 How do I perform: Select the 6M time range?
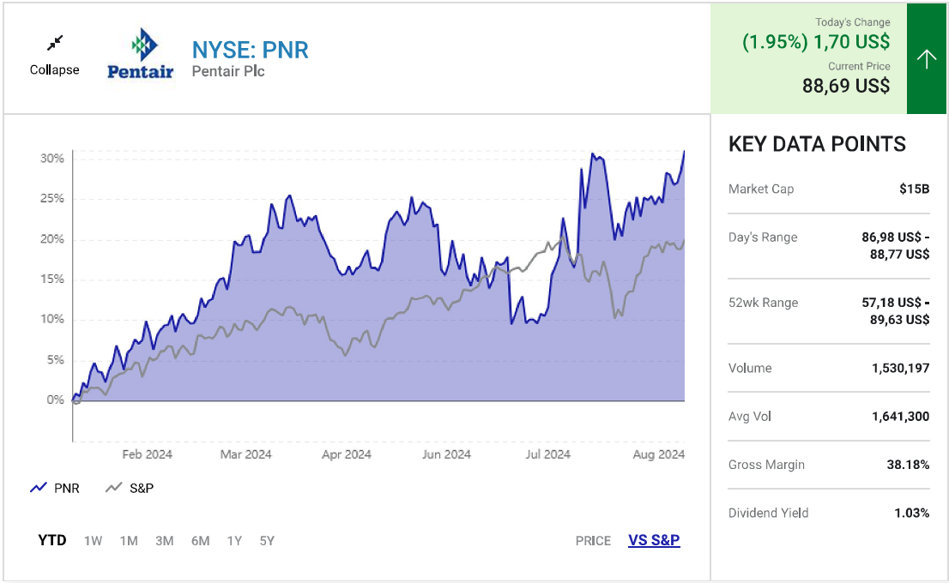[200, 540]
